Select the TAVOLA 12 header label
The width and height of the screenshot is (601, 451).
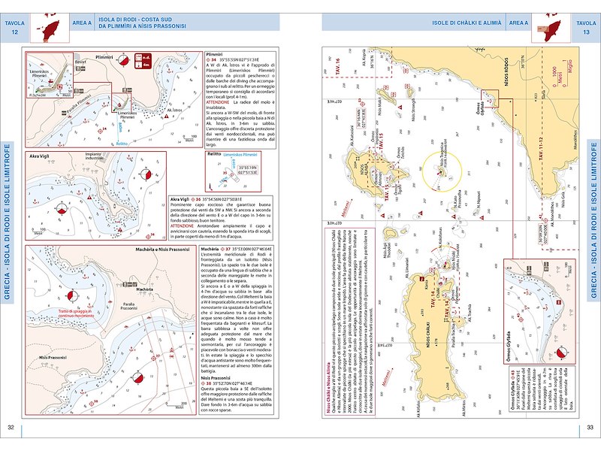[x=14, y=28]
